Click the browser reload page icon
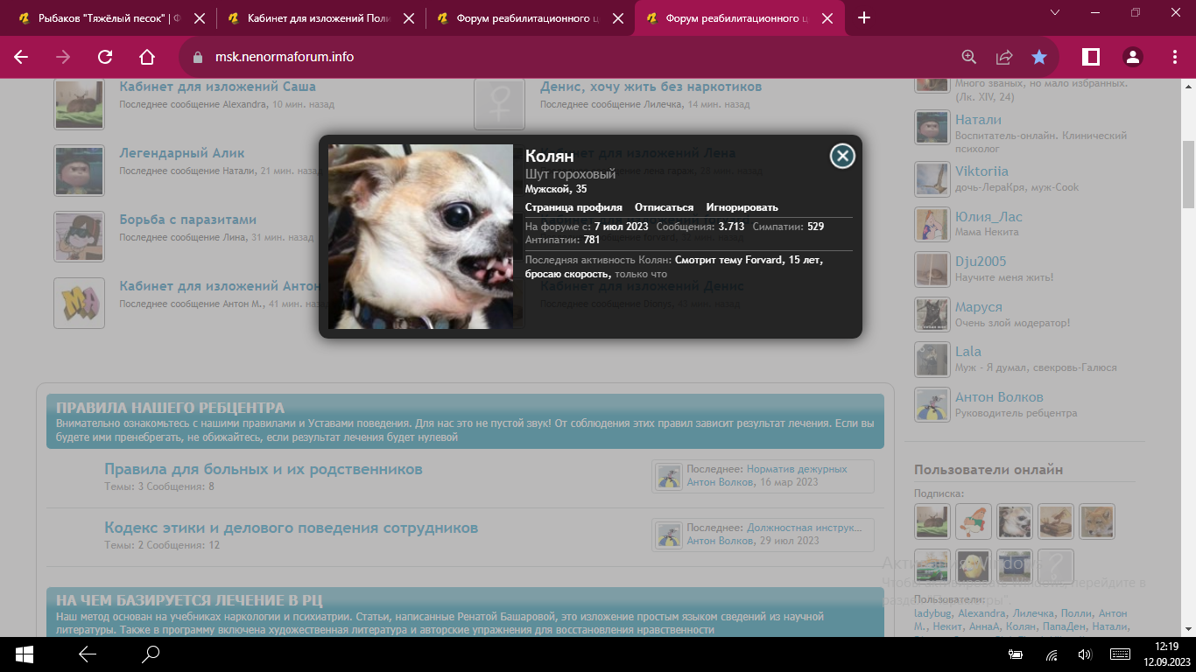 (105, 57)
